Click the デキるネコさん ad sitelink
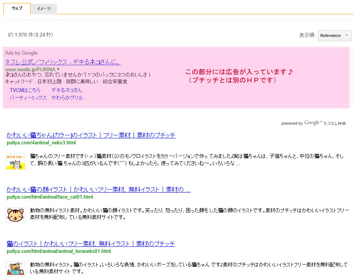 click(67, 90)
